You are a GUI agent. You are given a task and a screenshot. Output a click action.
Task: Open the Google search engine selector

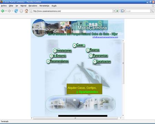(123, 11)
